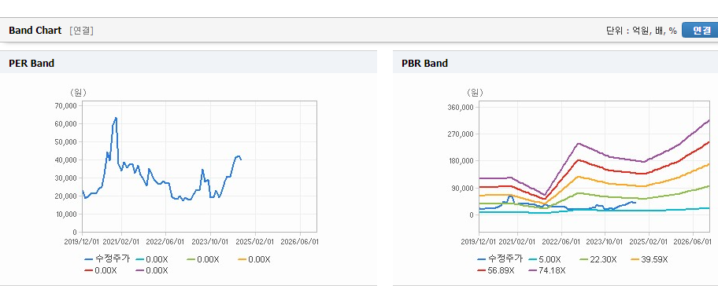Click the Band Chart section title

pos(35,30)
